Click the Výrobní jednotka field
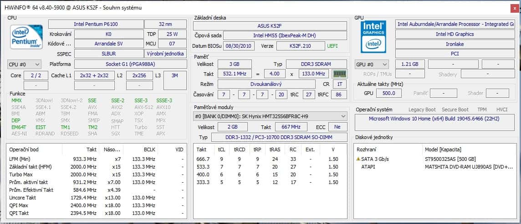Image resolution: width=521 pixels, height=224 pixels. (x=165, y=54)
